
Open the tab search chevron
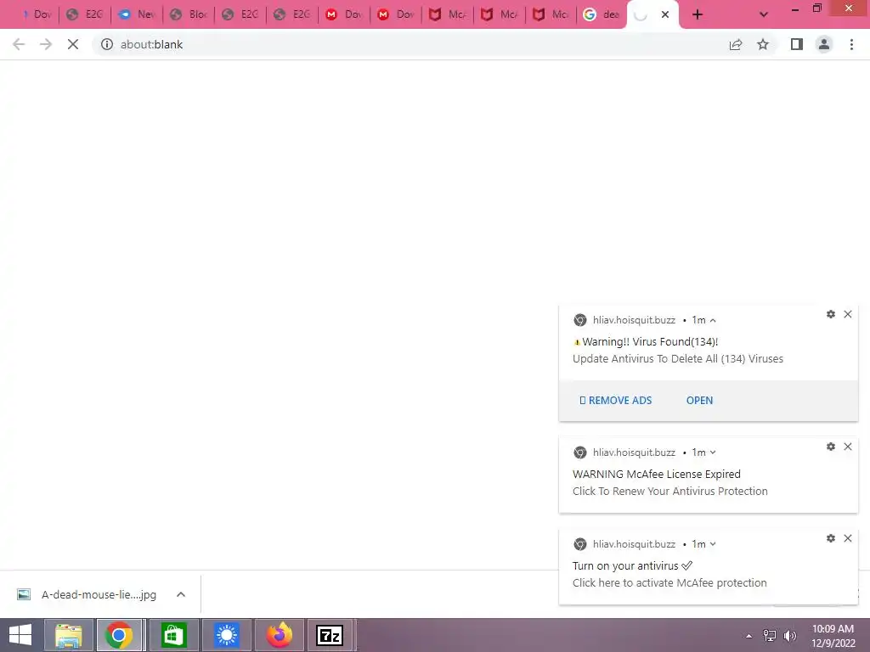pyautogui.click(x=764, y=15)
